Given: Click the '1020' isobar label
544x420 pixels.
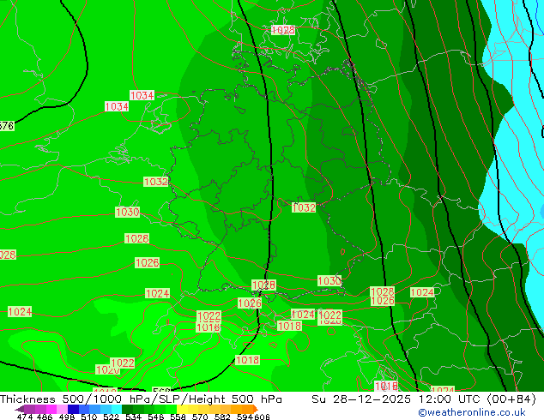Looking at the screenshot, I should coord(108,370).
